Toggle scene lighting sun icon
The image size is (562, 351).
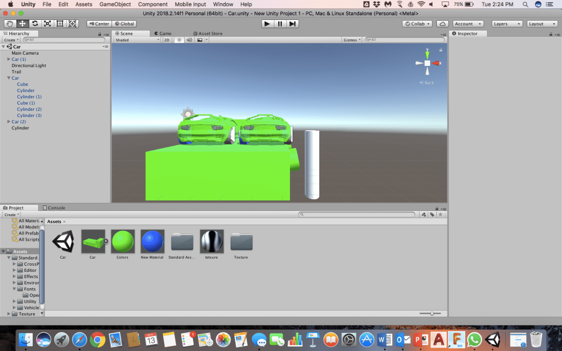[x=179, y=40]
